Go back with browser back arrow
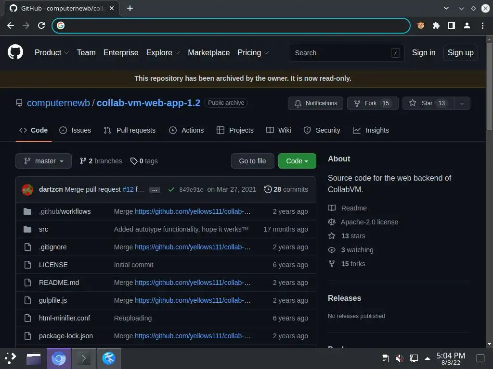Image resolution: width=493 pixels, height=369 pixels. [11, 25]
